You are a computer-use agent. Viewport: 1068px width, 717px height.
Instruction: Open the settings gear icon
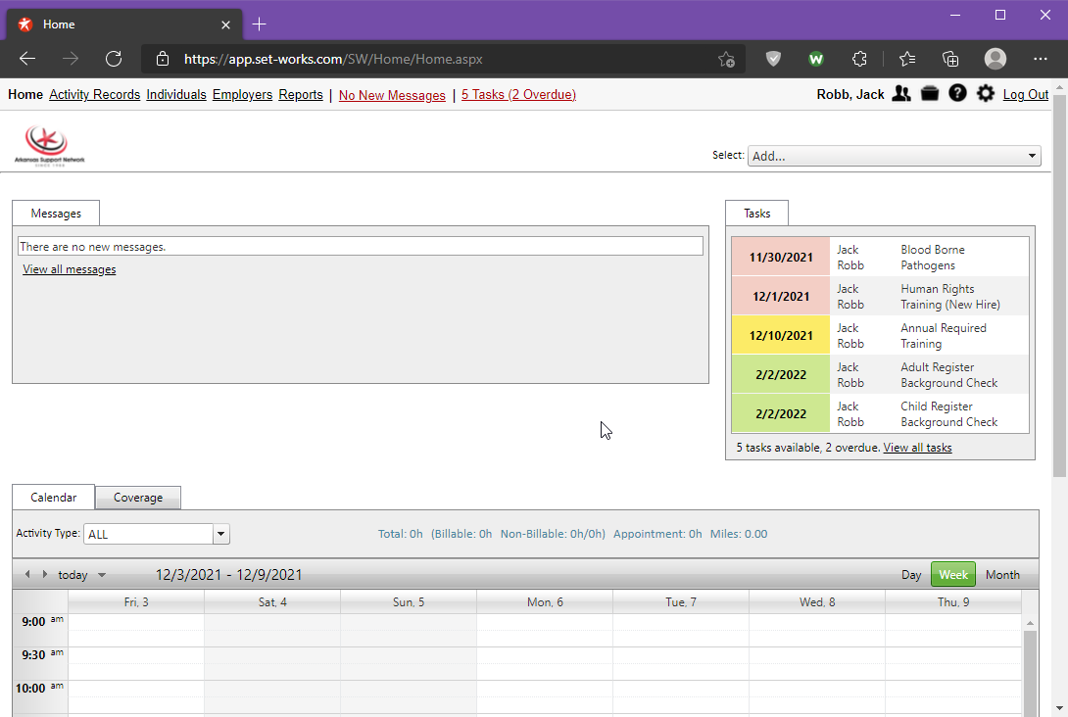[986, 94]
